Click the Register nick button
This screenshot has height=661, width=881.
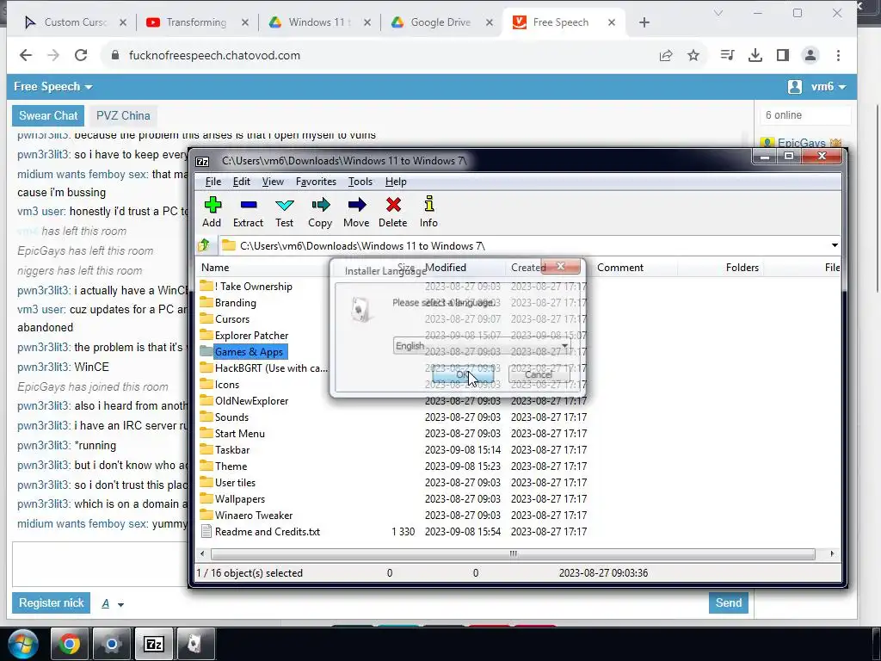51,603
